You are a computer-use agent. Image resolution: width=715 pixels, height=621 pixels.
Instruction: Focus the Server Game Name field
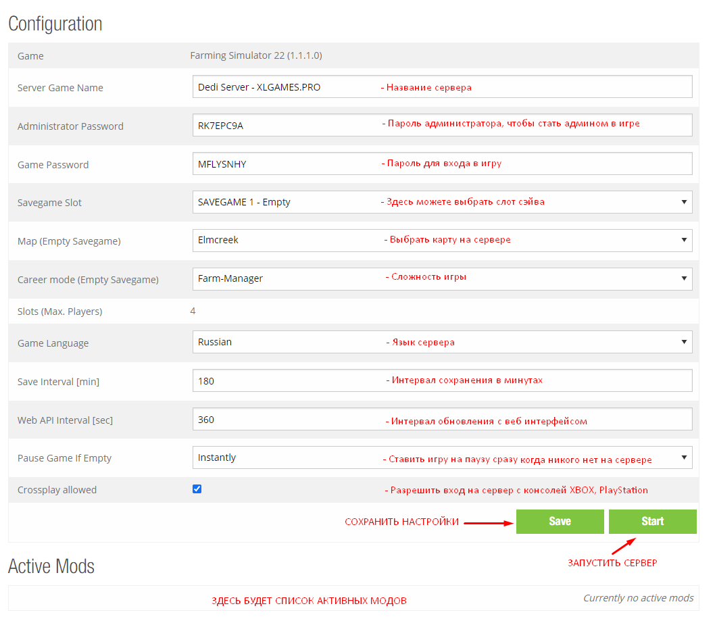tap(442, 87)
